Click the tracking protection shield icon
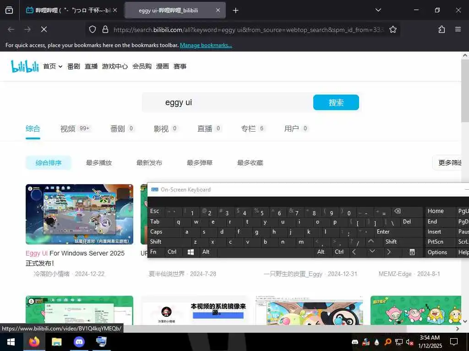Image resolution: width=469 pixels, height=351 pixels. click(x=93, y=29)
